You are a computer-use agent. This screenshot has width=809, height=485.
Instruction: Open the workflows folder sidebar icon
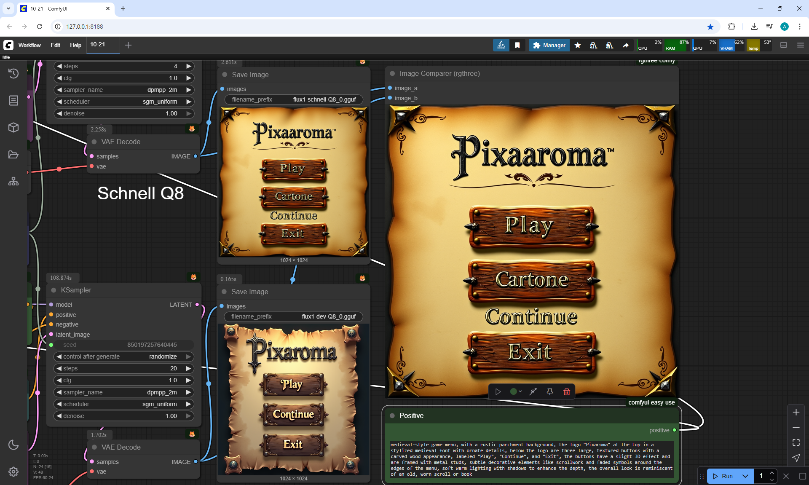point(13,154)
